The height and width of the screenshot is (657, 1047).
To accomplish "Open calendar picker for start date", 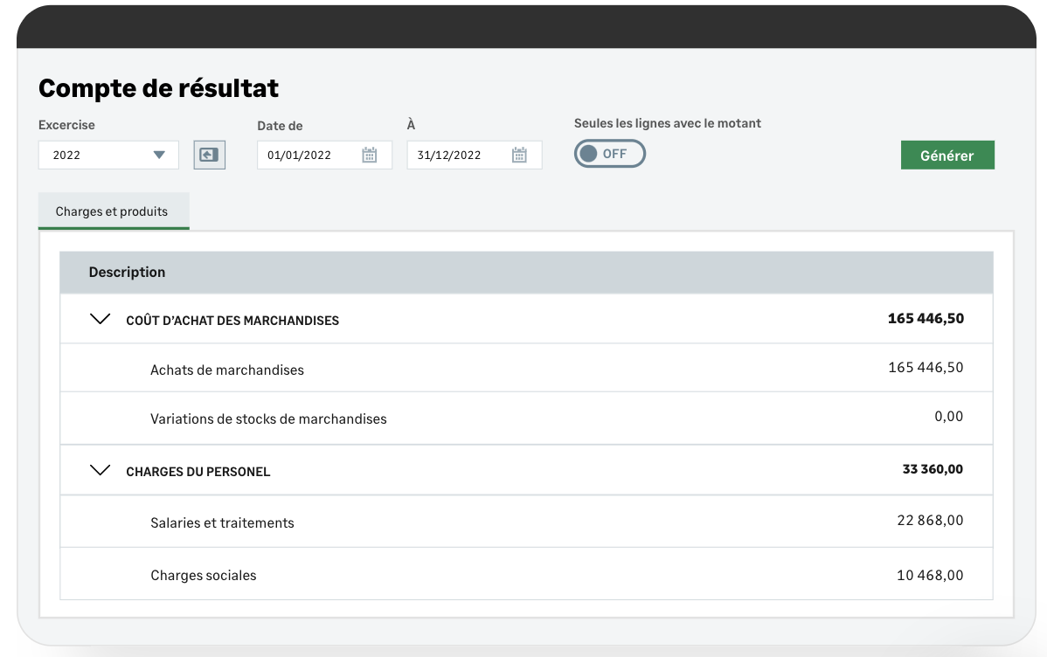I will coord(370,156).
